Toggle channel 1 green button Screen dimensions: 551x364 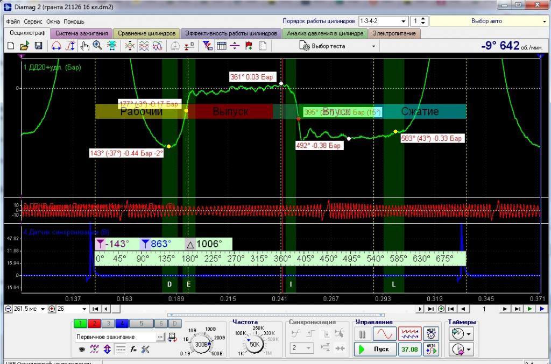pyautogui.click(x=81, y=323)
